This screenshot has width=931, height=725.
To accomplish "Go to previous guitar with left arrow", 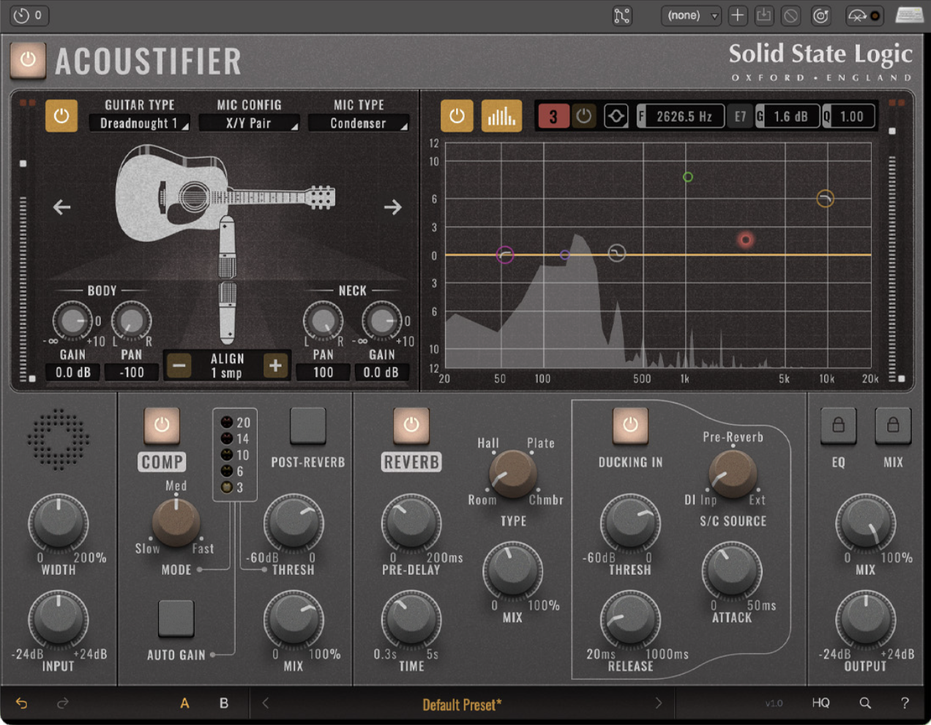I will 62,207.
